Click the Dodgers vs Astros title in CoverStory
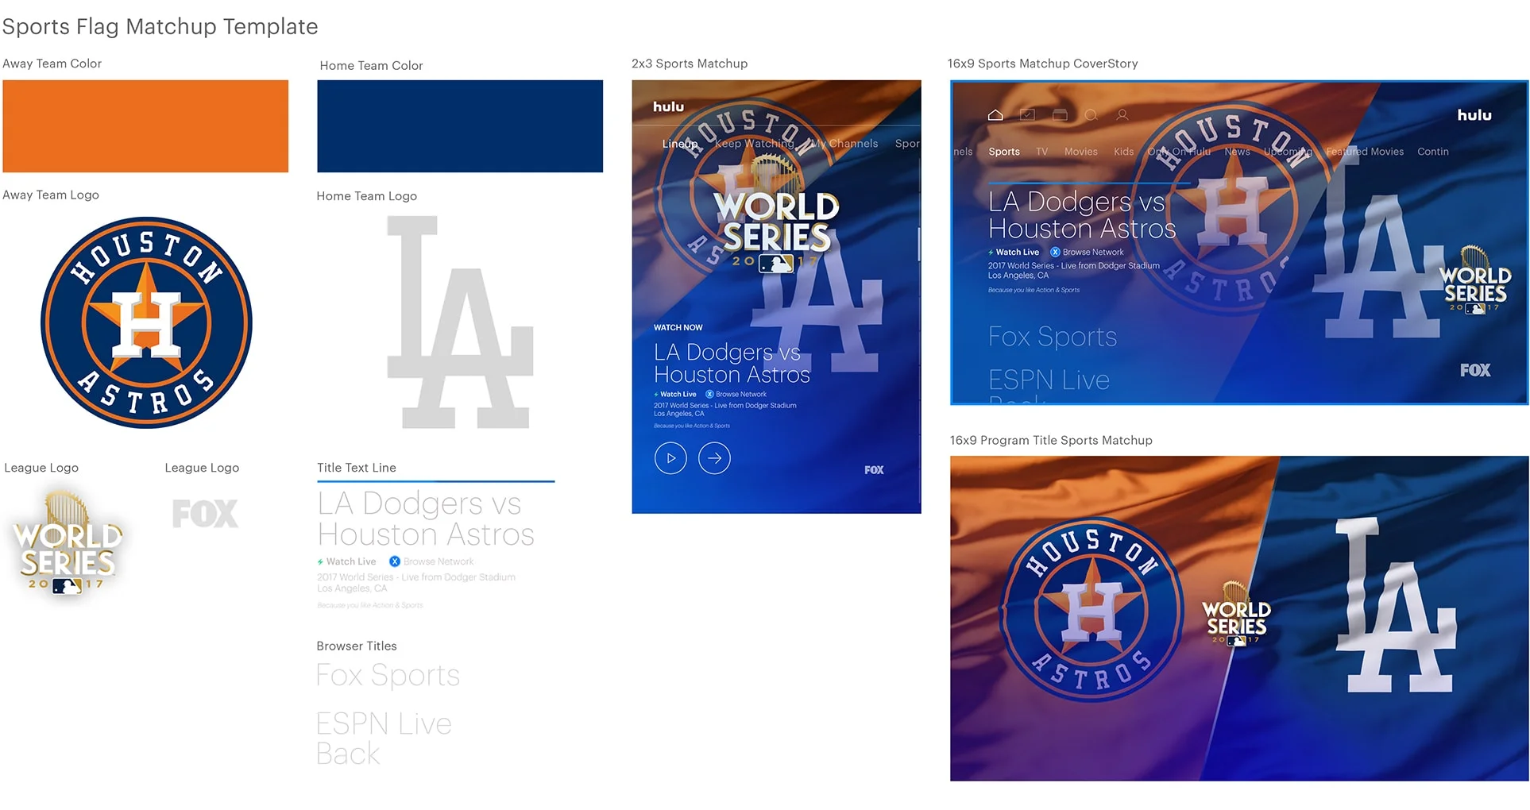The height and width of the screenshot is (810, 1530). pos(1082,214)
